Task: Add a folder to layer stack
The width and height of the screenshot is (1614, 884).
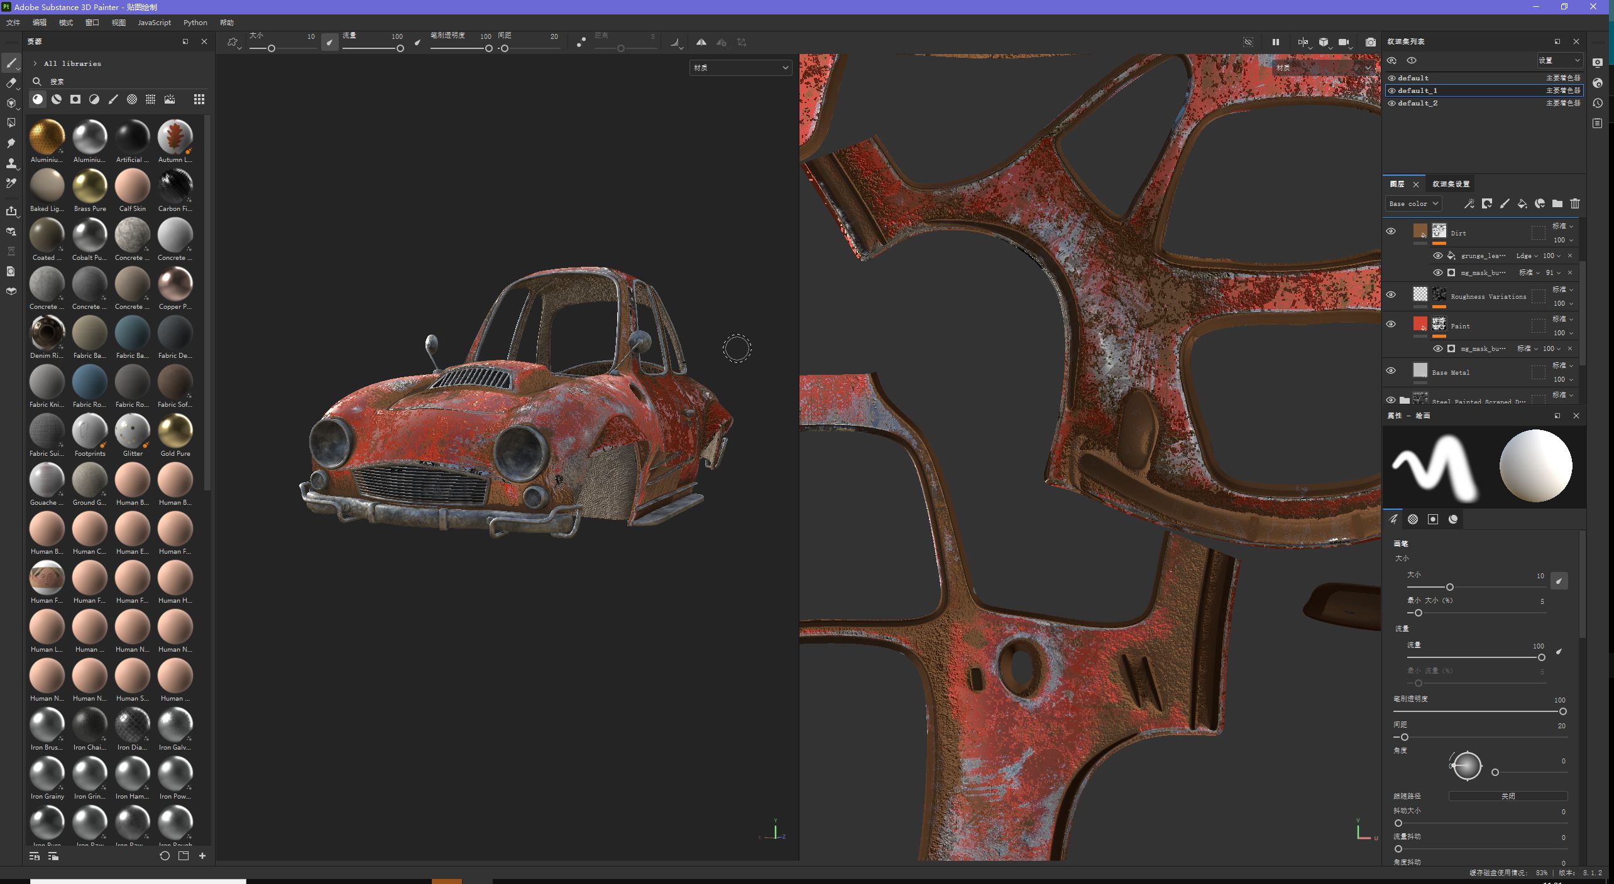Action: click(1557, 203)
